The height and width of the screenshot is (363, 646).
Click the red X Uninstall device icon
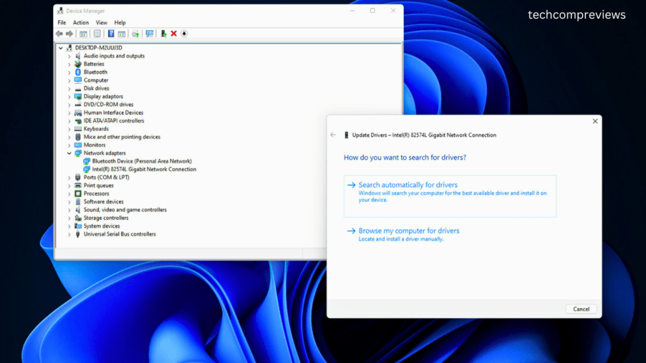click(174, 34)
